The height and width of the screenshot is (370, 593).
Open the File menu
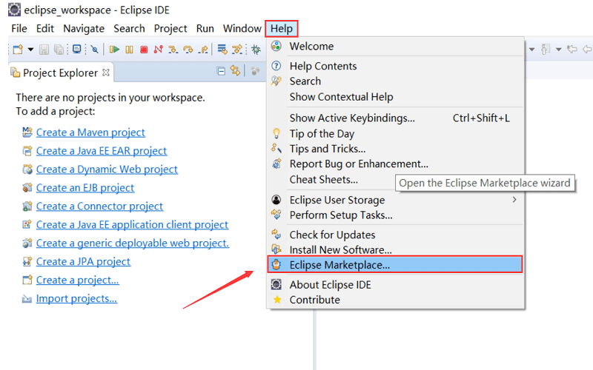19,28
